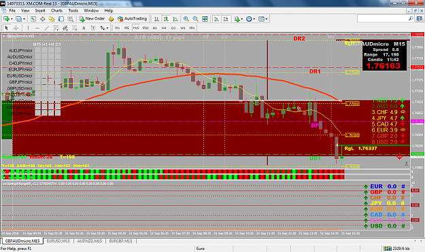
Task: Expand the New Chart dropdown arrow
Action: click(12, 19)
